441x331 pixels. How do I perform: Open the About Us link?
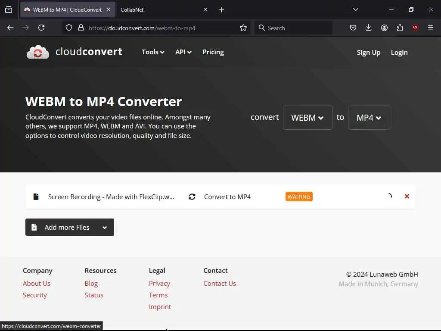coord(37,284)
